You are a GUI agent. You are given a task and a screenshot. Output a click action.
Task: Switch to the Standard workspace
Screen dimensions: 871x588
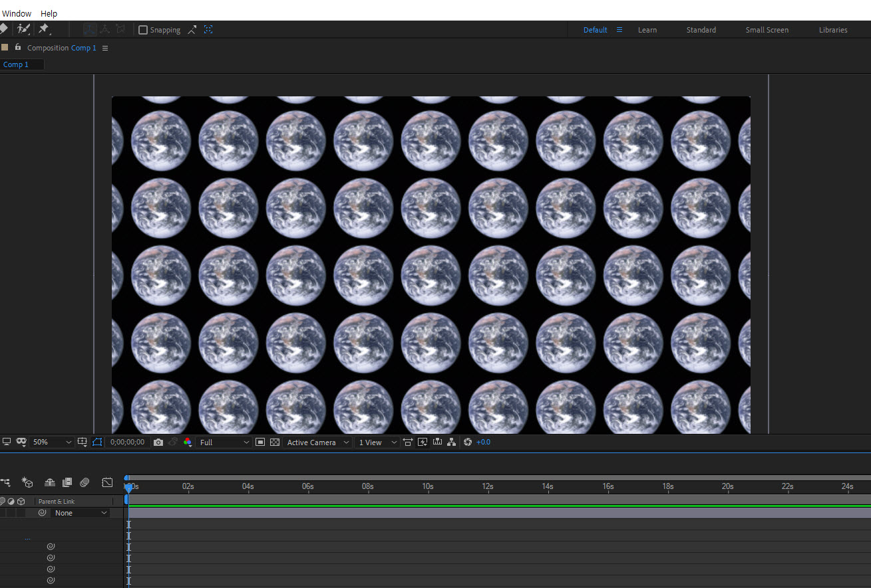pyautogui.click(x=701, y=30)
